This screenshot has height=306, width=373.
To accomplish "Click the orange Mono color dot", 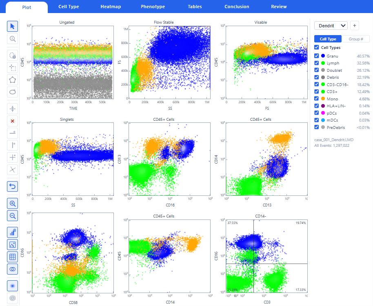I will click(323, 99).
